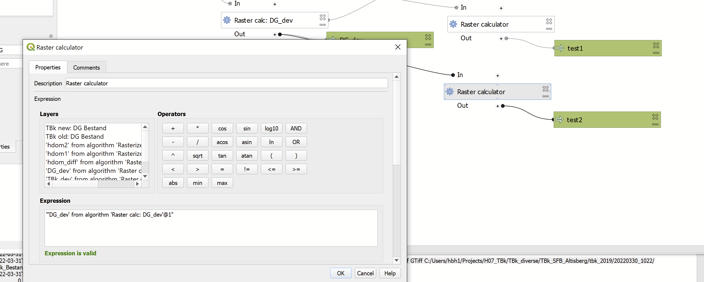This screenshot has width=704, height=282.
Task: Click the min operator button
Action: 197,183
